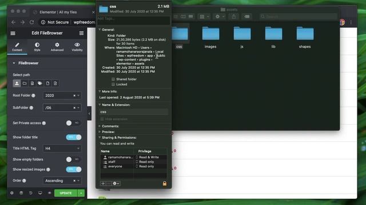Click the Chrome profile avatar
This screenshot has width=366, height=205.
pos(342,22)
